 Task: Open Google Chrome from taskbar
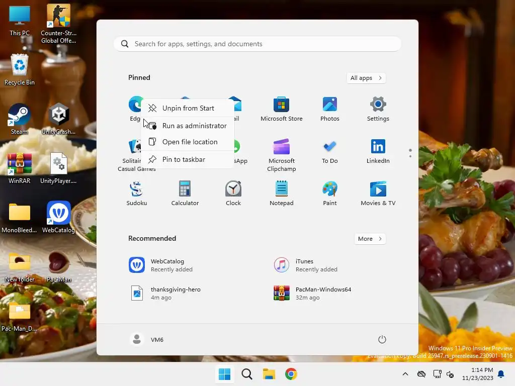291,374
